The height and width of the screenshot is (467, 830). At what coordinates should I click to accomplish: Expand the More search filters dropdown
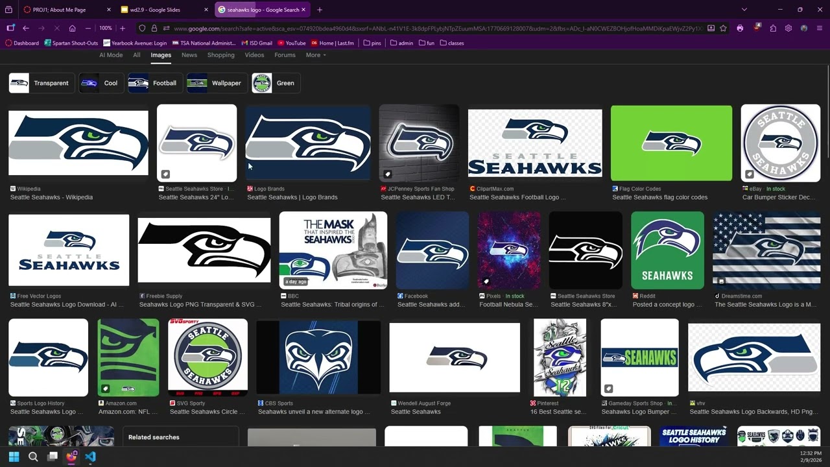click(x=316, y=55)
